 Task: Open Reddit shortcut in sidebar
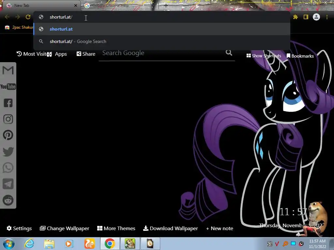[8, 200]
